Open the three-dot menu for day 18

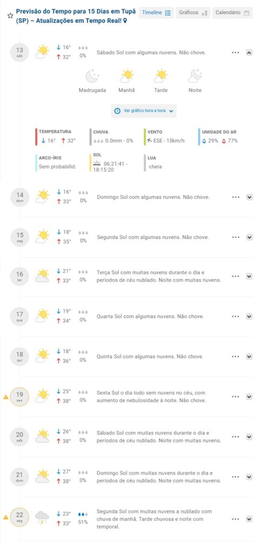click(x=235, y=357)
